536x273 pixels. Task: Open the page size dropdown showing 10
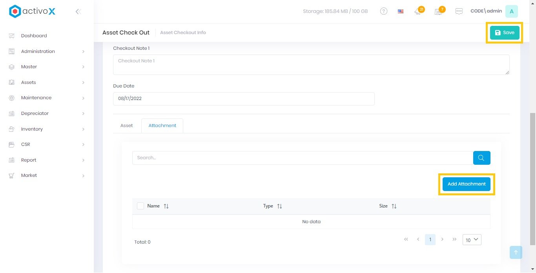click(472, 240)
